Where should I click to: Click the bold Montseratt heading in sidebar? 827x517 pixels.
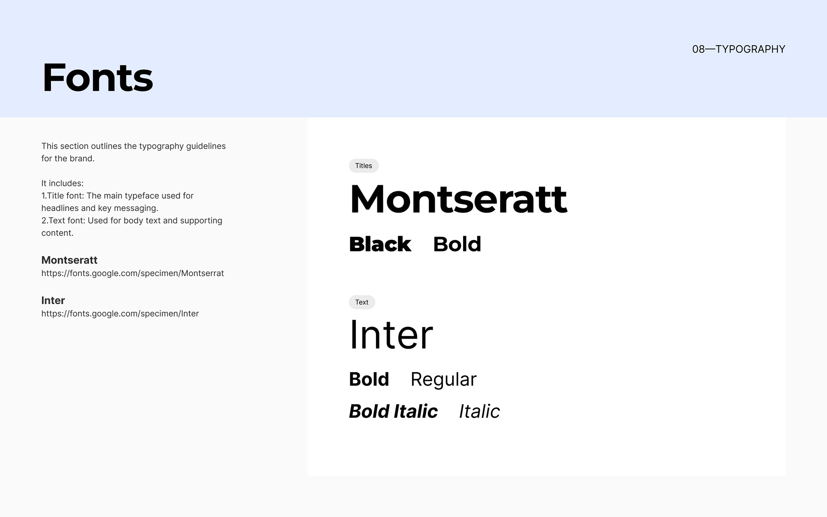pyautogui.click(x=69, y=260)
